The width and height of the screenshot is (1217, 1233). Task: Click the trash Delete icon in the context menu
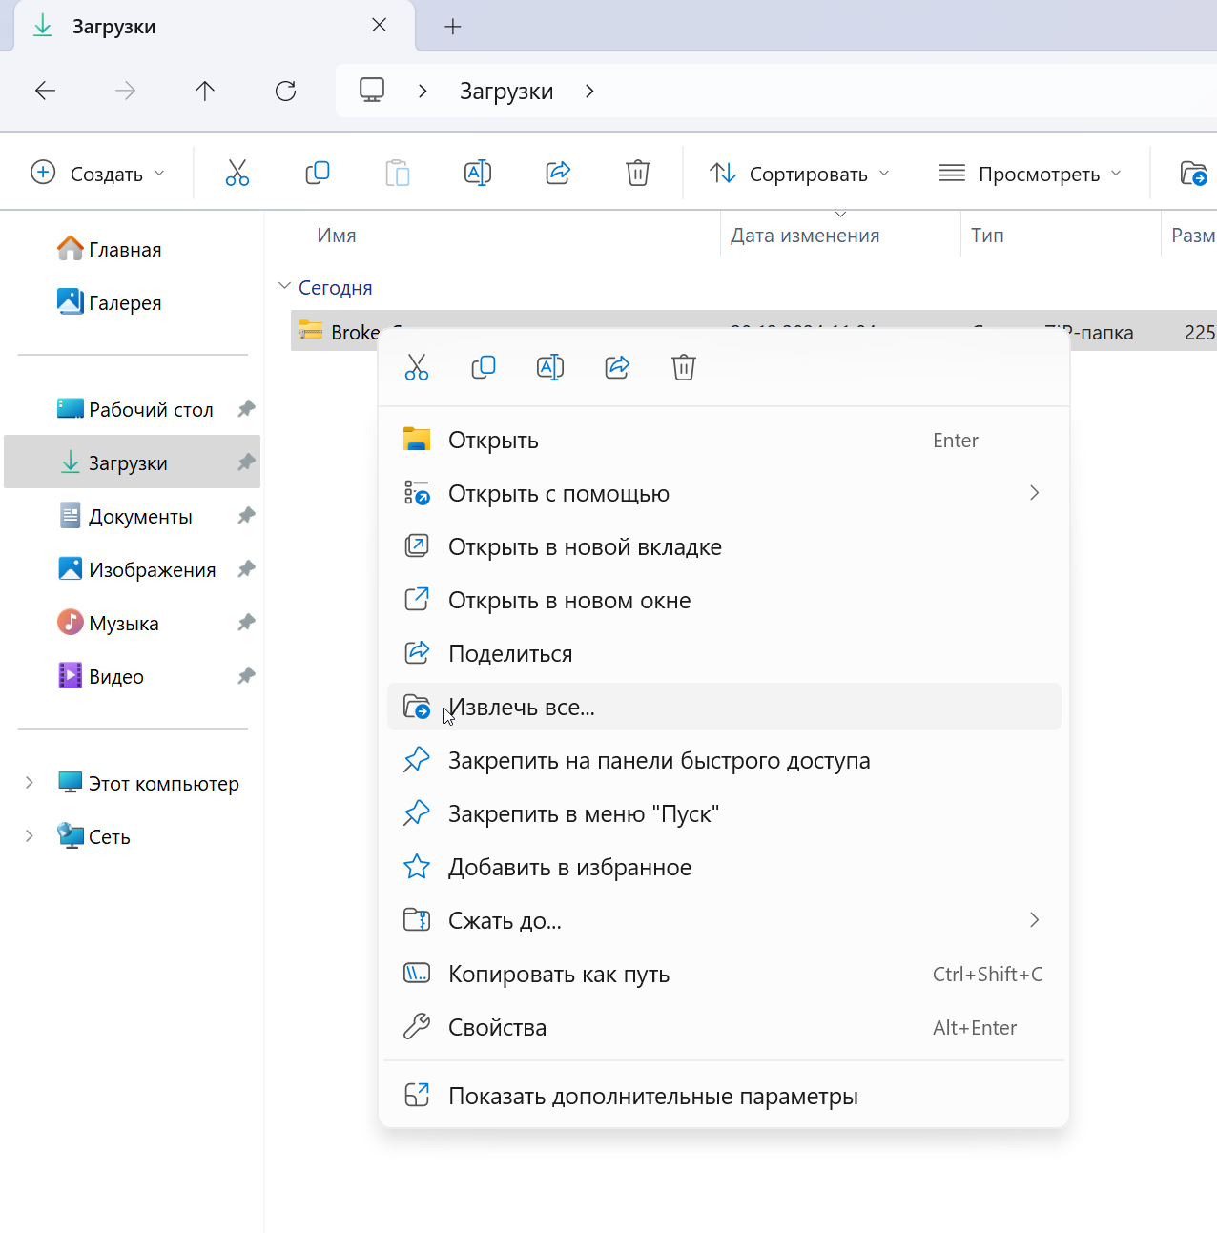[x=684, y=367]
